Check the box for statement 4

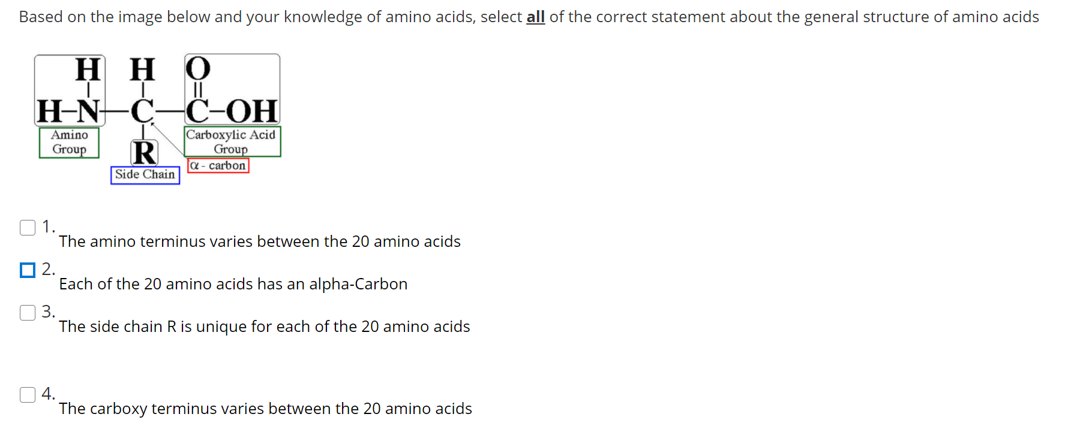[28, 394]
